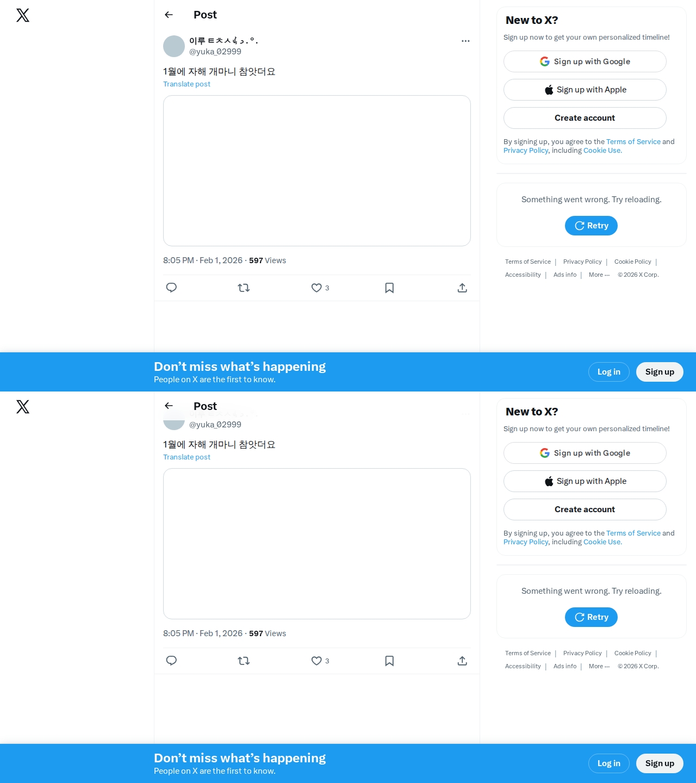This screenshot has height=783, width=696.
Task: Repost using the retweet icon under the upper post
Action: click(244, 288)
